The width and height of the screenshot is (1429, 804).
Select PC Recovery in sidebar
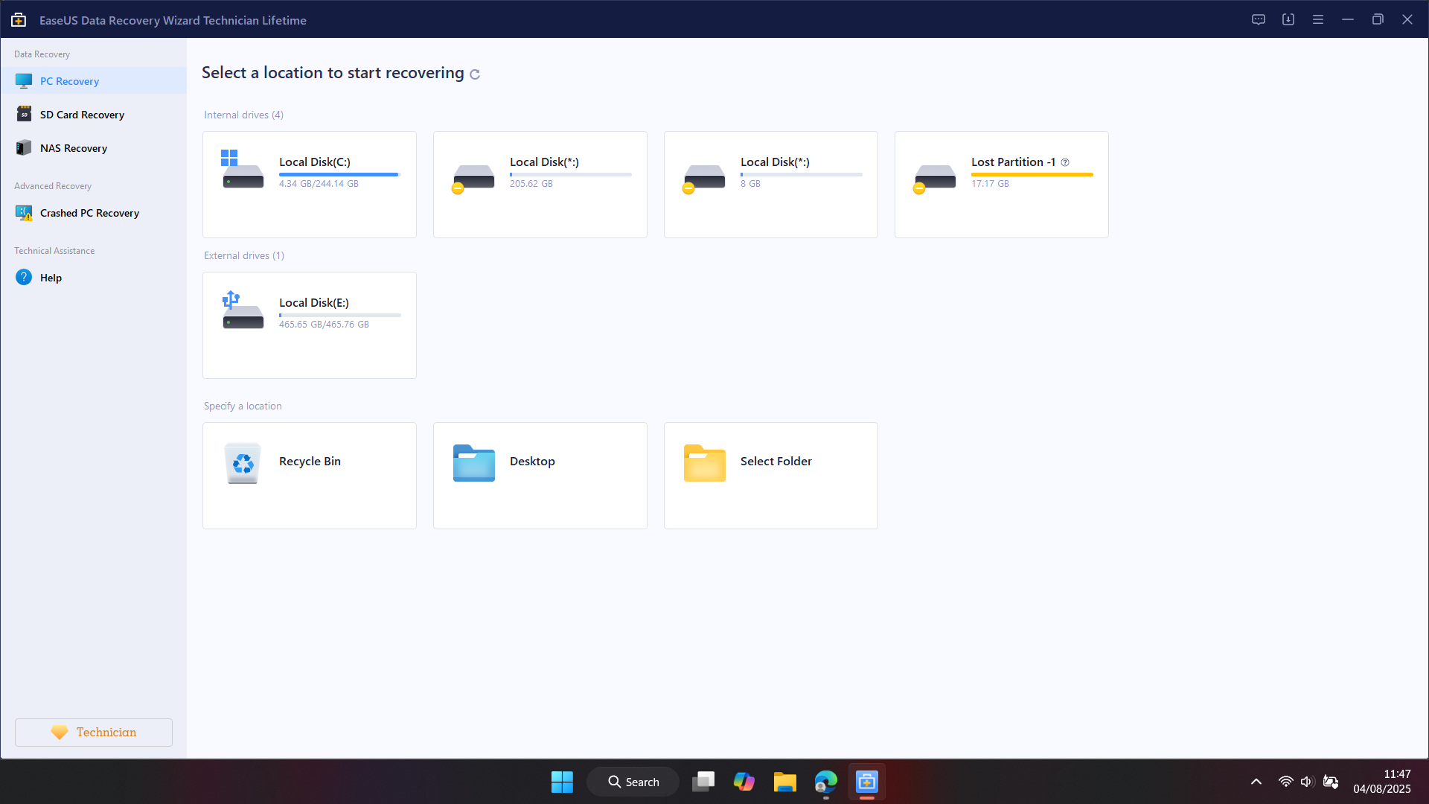coord(69,81)
